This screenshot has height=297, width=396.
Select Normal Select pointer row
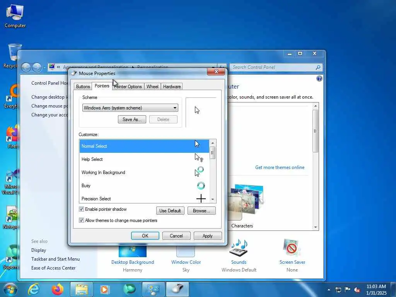coord(144,146)
